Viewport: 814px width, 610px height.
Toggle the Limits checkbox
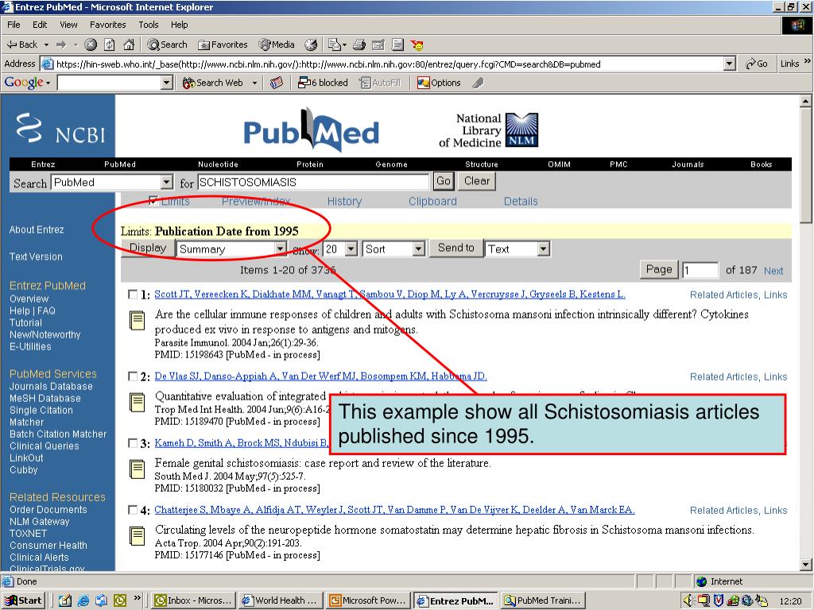(153, 201)
